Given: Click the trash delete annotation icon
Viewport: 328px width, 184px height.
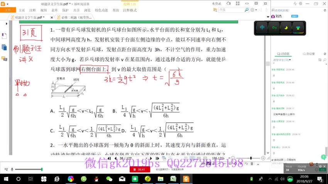Looking at the screenshot, I should point(252,164).
